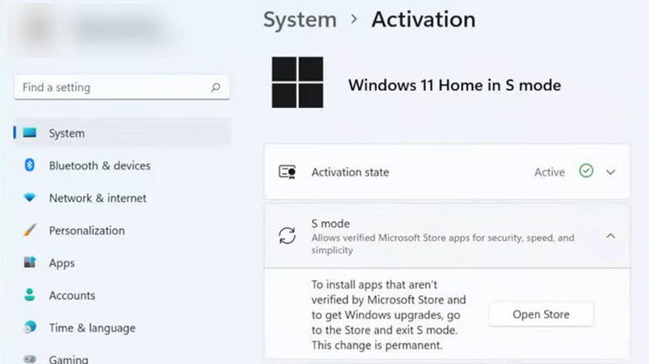The width and height of the screenshot is (649, 364).
Task: Open Time & language settings
Action: coord(92,327)
